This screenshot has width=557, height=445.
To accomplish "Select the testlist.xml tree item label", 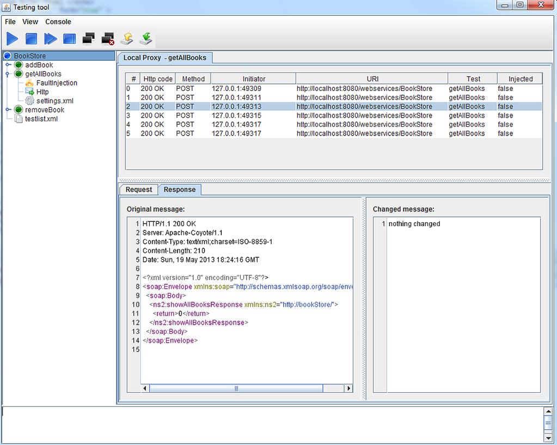I will pyautogui.click(x=41, y=119).
